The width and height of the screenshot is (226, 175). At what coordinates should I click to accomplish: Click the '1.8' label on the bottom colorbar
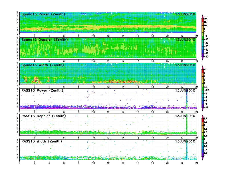[205, 129]
